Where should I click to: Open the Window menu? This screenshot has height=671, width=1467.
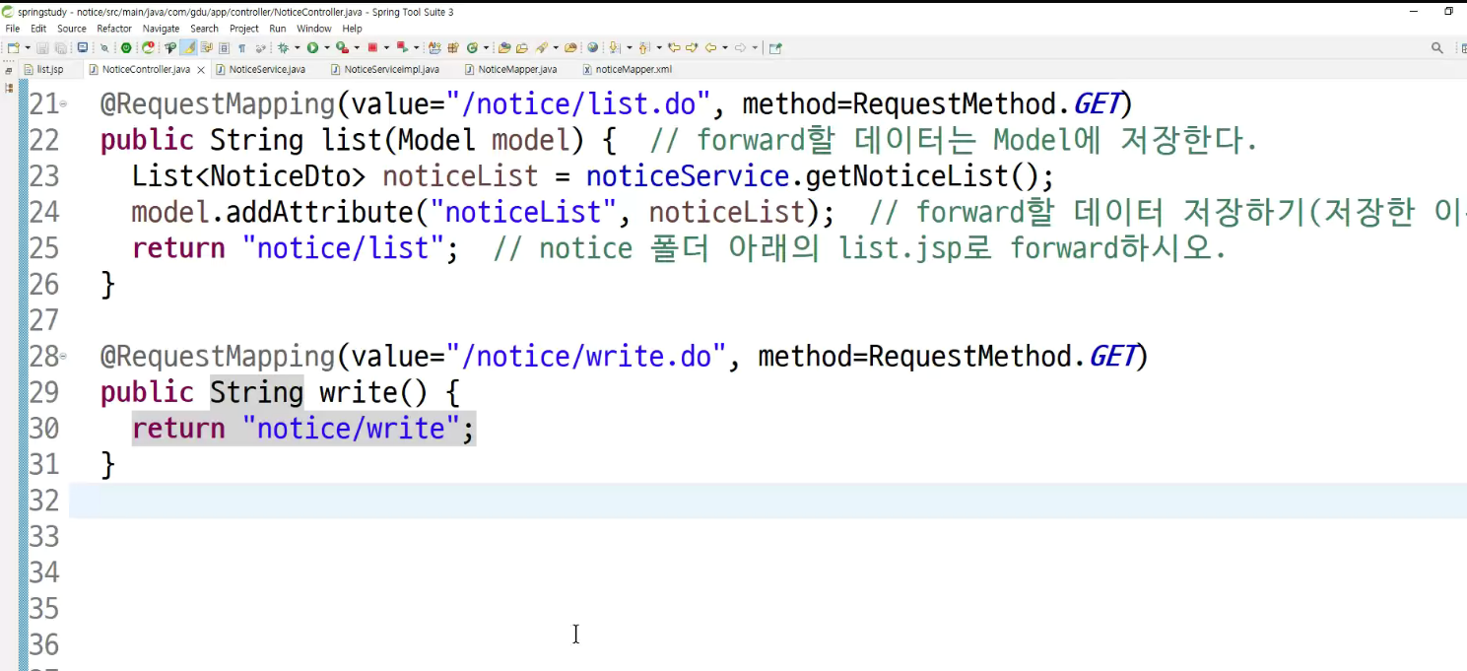[314, 29]
